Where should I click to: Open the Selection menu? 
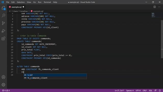click(21, 2)
